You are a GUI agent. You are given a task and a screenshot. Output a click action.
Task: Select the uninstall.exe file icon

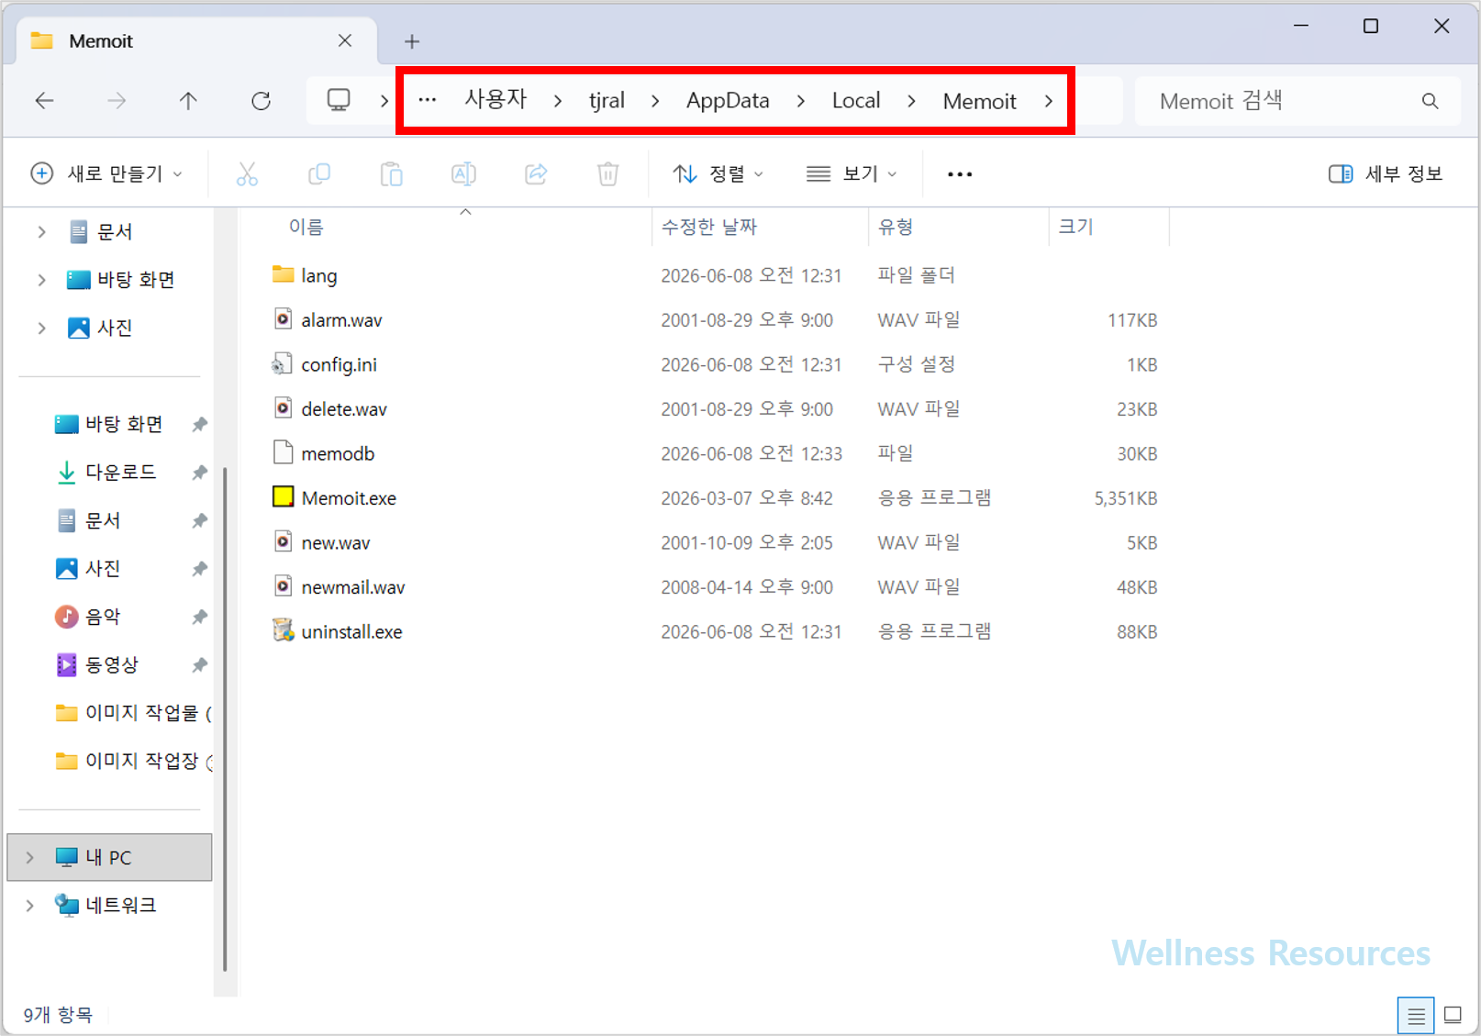coord(284,630)
